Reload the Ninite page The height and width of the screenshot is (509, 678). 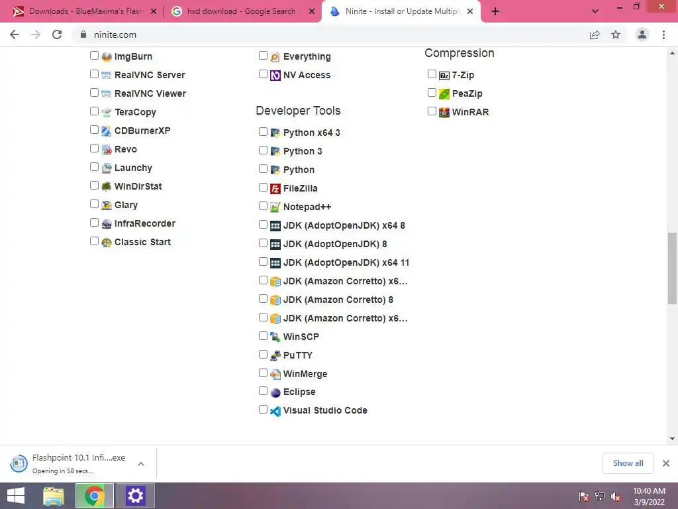(57, 34)
